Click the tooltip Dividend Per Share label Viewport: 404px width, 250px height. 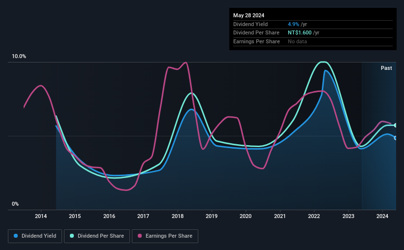256,33
